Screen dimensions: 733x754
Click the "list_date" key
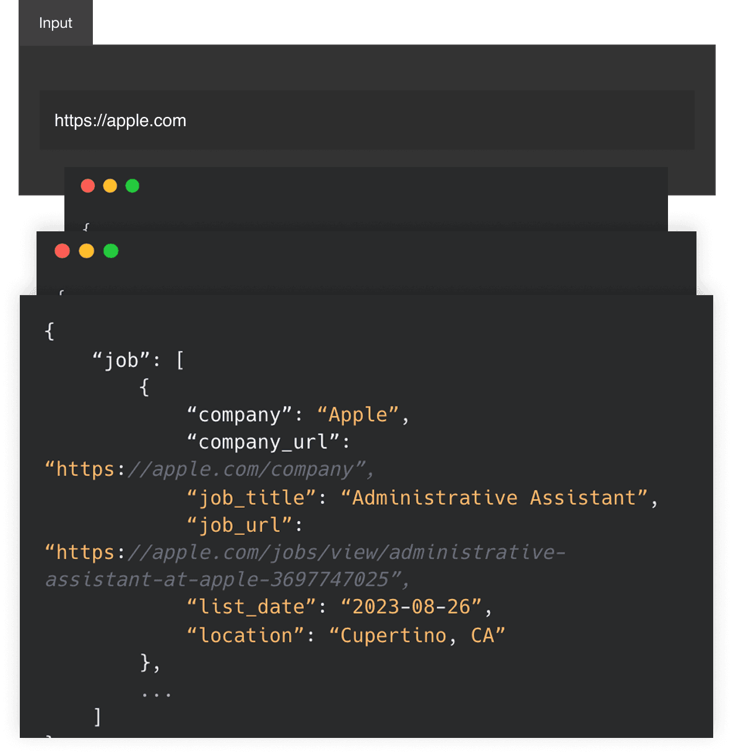(251, 607)
